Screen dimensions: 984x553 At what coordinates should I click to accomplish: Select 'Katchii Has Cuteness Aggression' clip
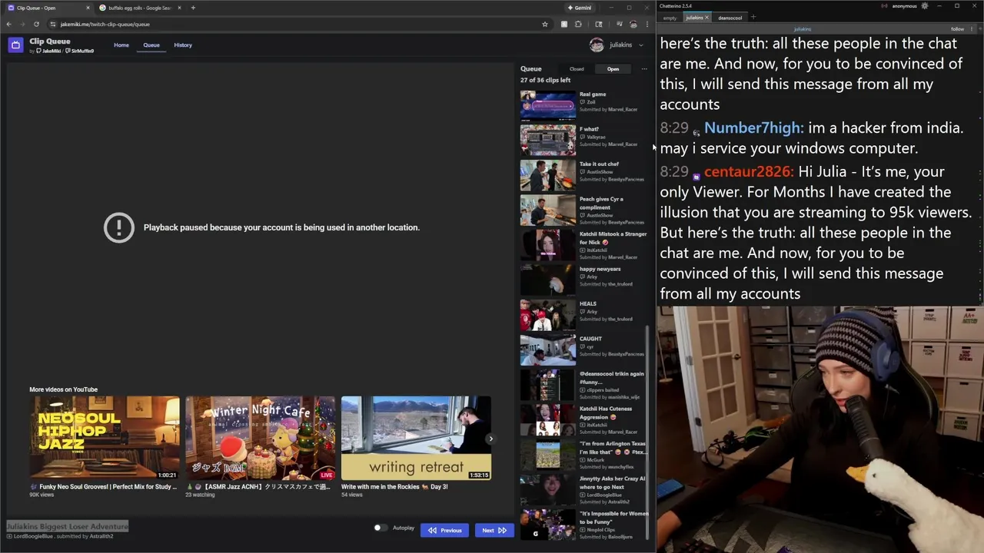[x=583, y=419]
